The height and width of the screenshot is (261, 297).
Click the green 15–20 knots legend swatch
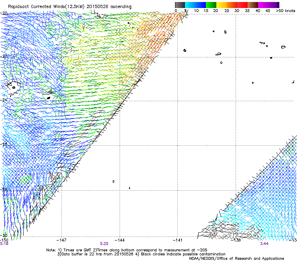211,5
